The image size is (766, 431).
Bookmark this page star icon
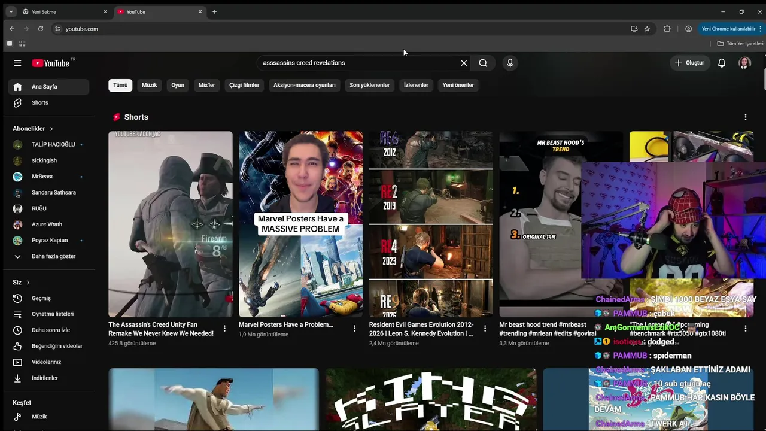coord(647,29)
